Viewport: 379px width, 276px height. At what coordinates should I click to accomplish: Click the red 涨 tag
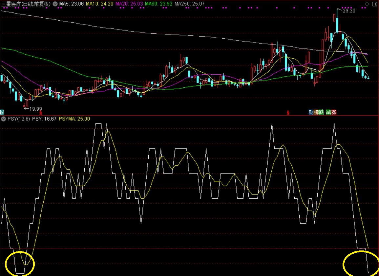[x=334, y=112]
